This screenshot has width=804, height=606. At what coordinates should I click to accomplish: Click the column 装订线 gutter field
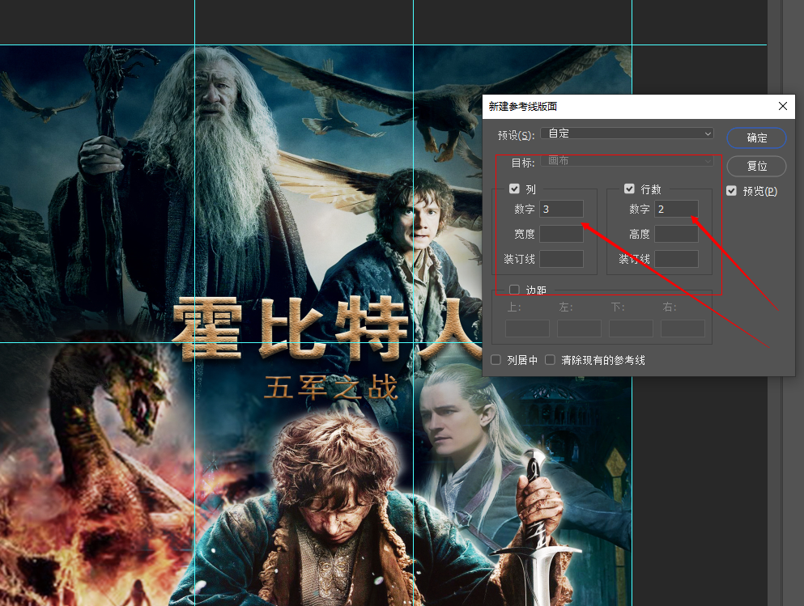coord(561,259)
